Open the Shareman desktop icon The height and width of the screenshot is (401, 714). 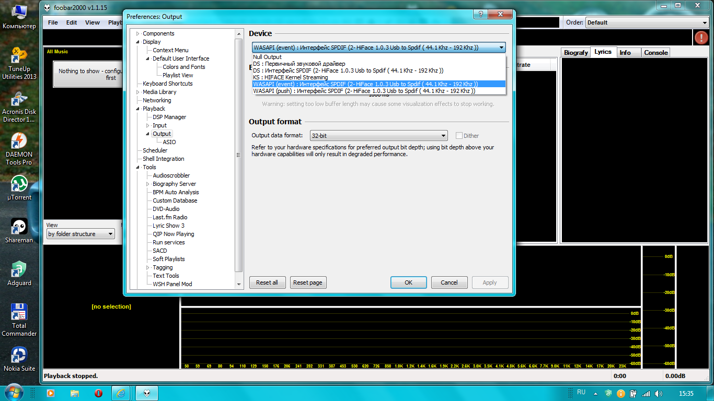pyautogui.click(x=19, y=231)
